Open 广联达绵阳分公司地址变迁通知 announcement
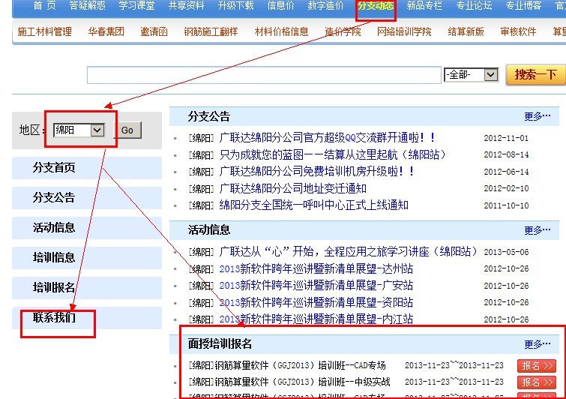Screen dimensions: 566x399 293,188
